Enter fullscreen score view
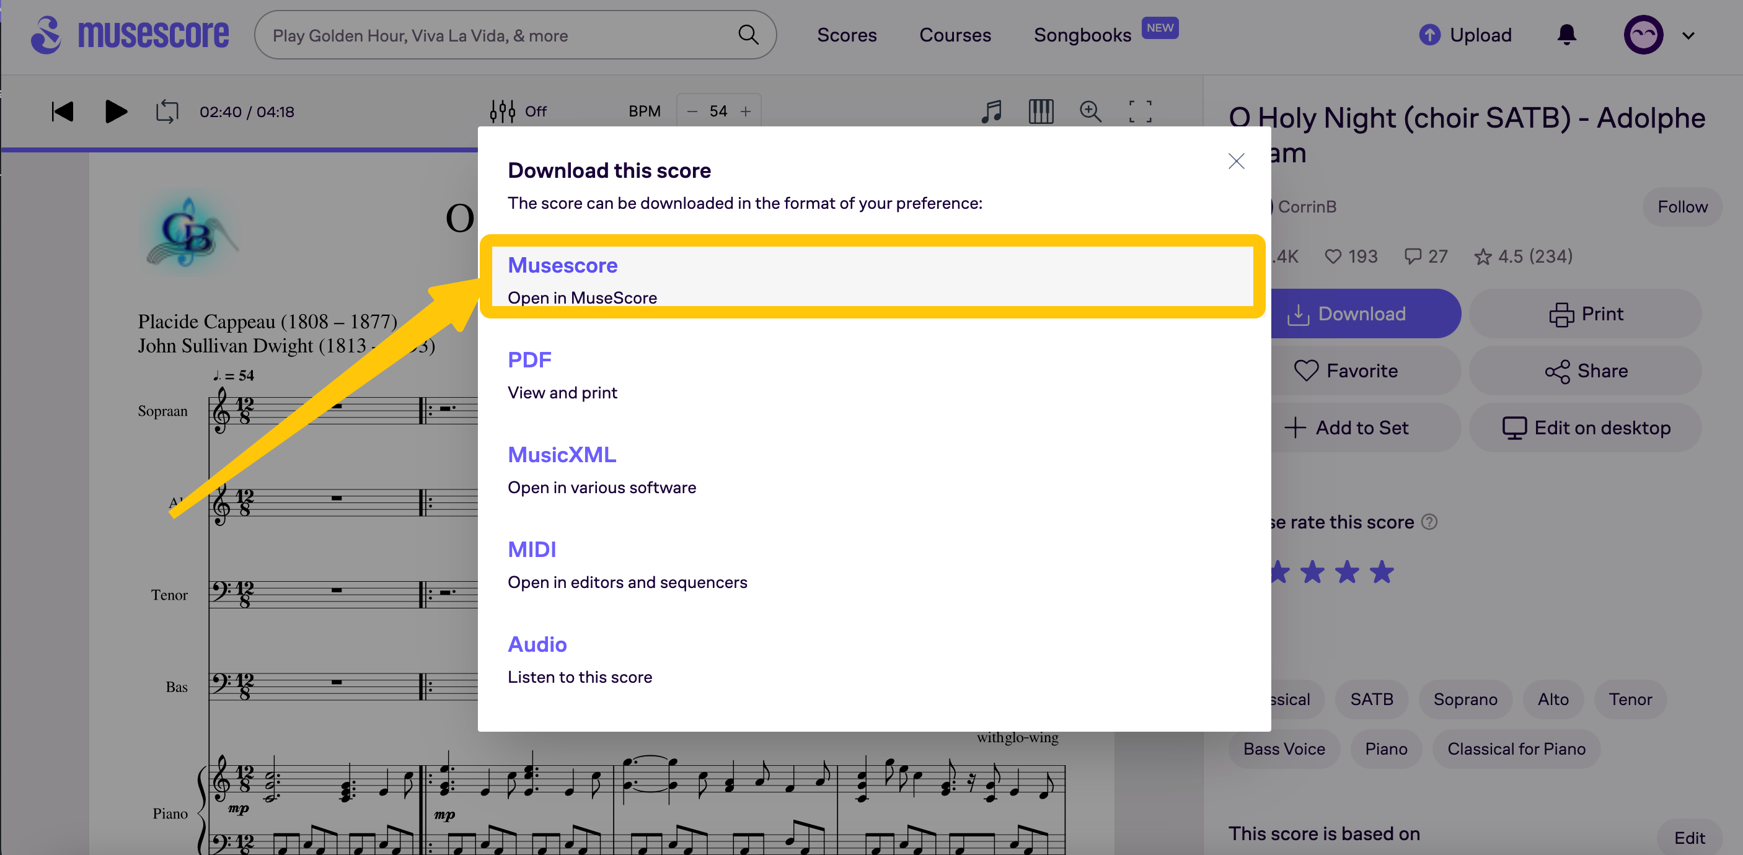1743x855 pixels. (x=1140, y=112)
